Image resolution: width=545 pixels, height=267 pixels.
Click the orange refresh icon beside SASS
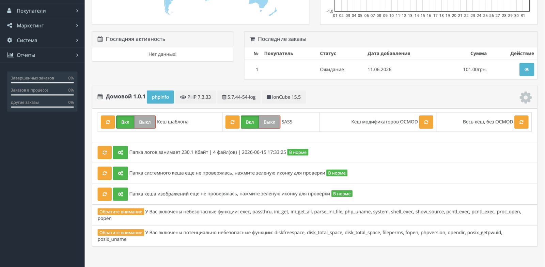click(x=233, y=122)
